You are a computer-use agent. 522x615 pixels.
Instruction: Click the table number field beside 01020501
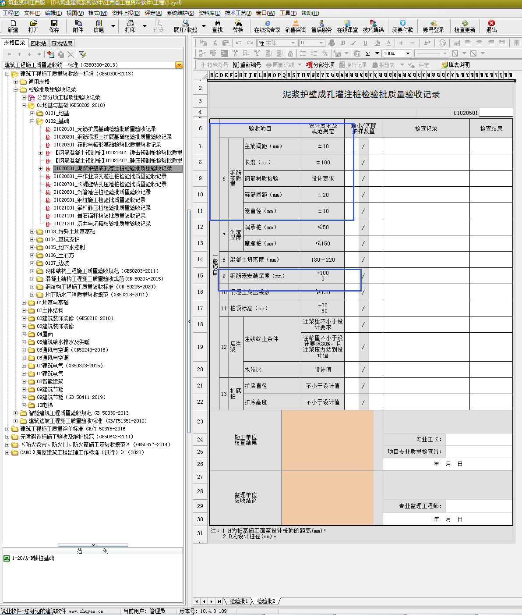[x=496, y=113]
